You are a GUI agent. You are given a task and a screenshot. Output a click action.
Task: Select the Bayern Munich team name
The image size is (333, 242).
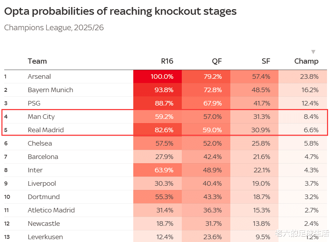point(50,90)
